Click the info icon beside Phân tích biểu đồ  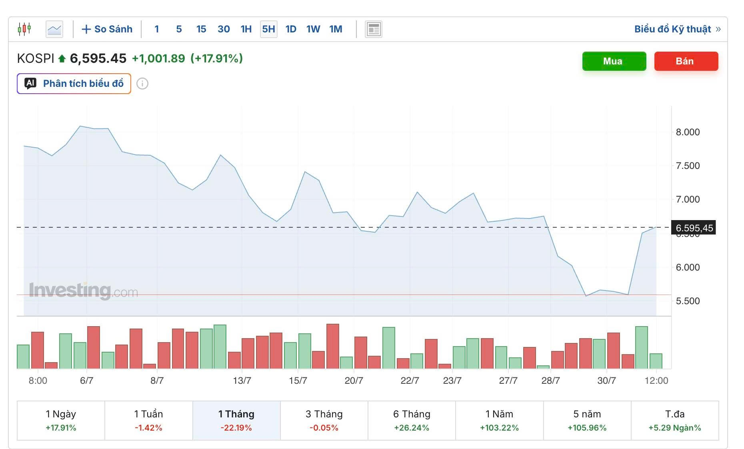(x=142, y=84)
